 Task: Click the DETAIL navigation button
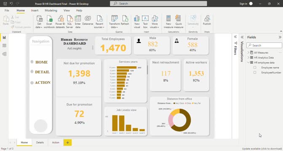42,72
